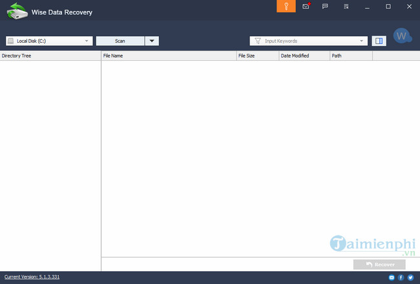Expand the Input Keywords dropdown arrow
420x284 pixels.
[x=361, y=41]
